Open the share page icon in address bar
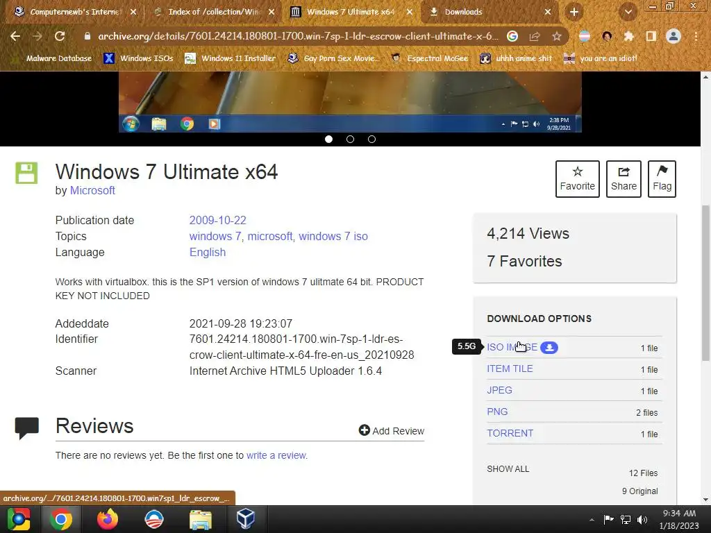Screen dimensions: 711x533 pos(535,36)
